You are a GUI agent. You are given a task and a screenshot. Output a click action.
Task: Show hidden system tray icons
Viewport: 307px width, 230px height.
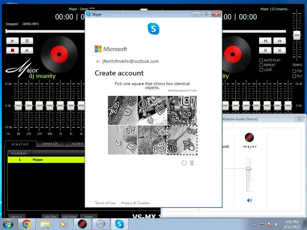tap(255, 224)
